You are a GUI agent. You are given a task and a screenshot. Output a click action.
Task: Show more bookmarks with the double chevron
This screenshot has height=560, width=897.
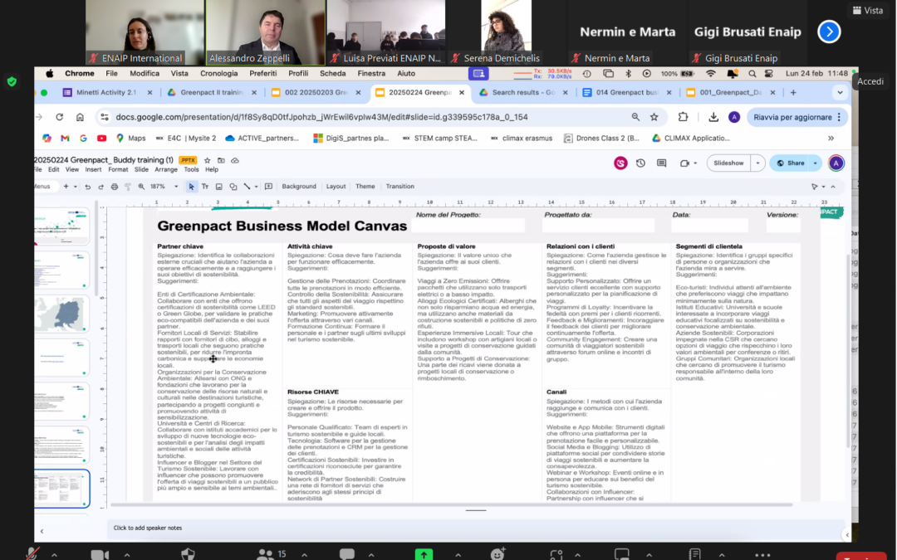pos(831,139)
